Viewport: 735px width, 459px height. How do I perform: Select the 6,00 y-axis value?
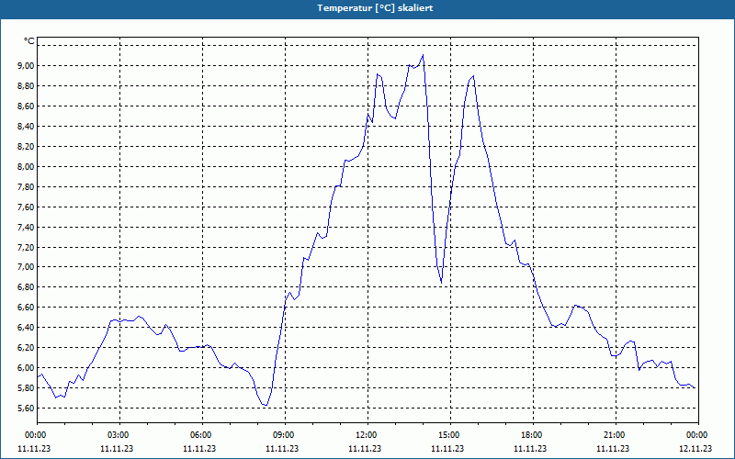26,368
